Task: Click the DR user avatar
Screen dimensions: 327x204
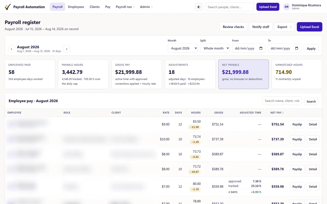Action: (286, 7)
